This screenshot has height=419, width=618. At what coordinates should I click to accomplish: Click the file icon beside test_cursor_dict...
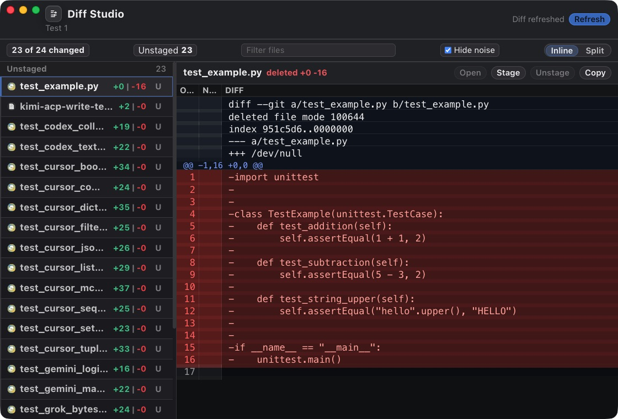[12, 207]
